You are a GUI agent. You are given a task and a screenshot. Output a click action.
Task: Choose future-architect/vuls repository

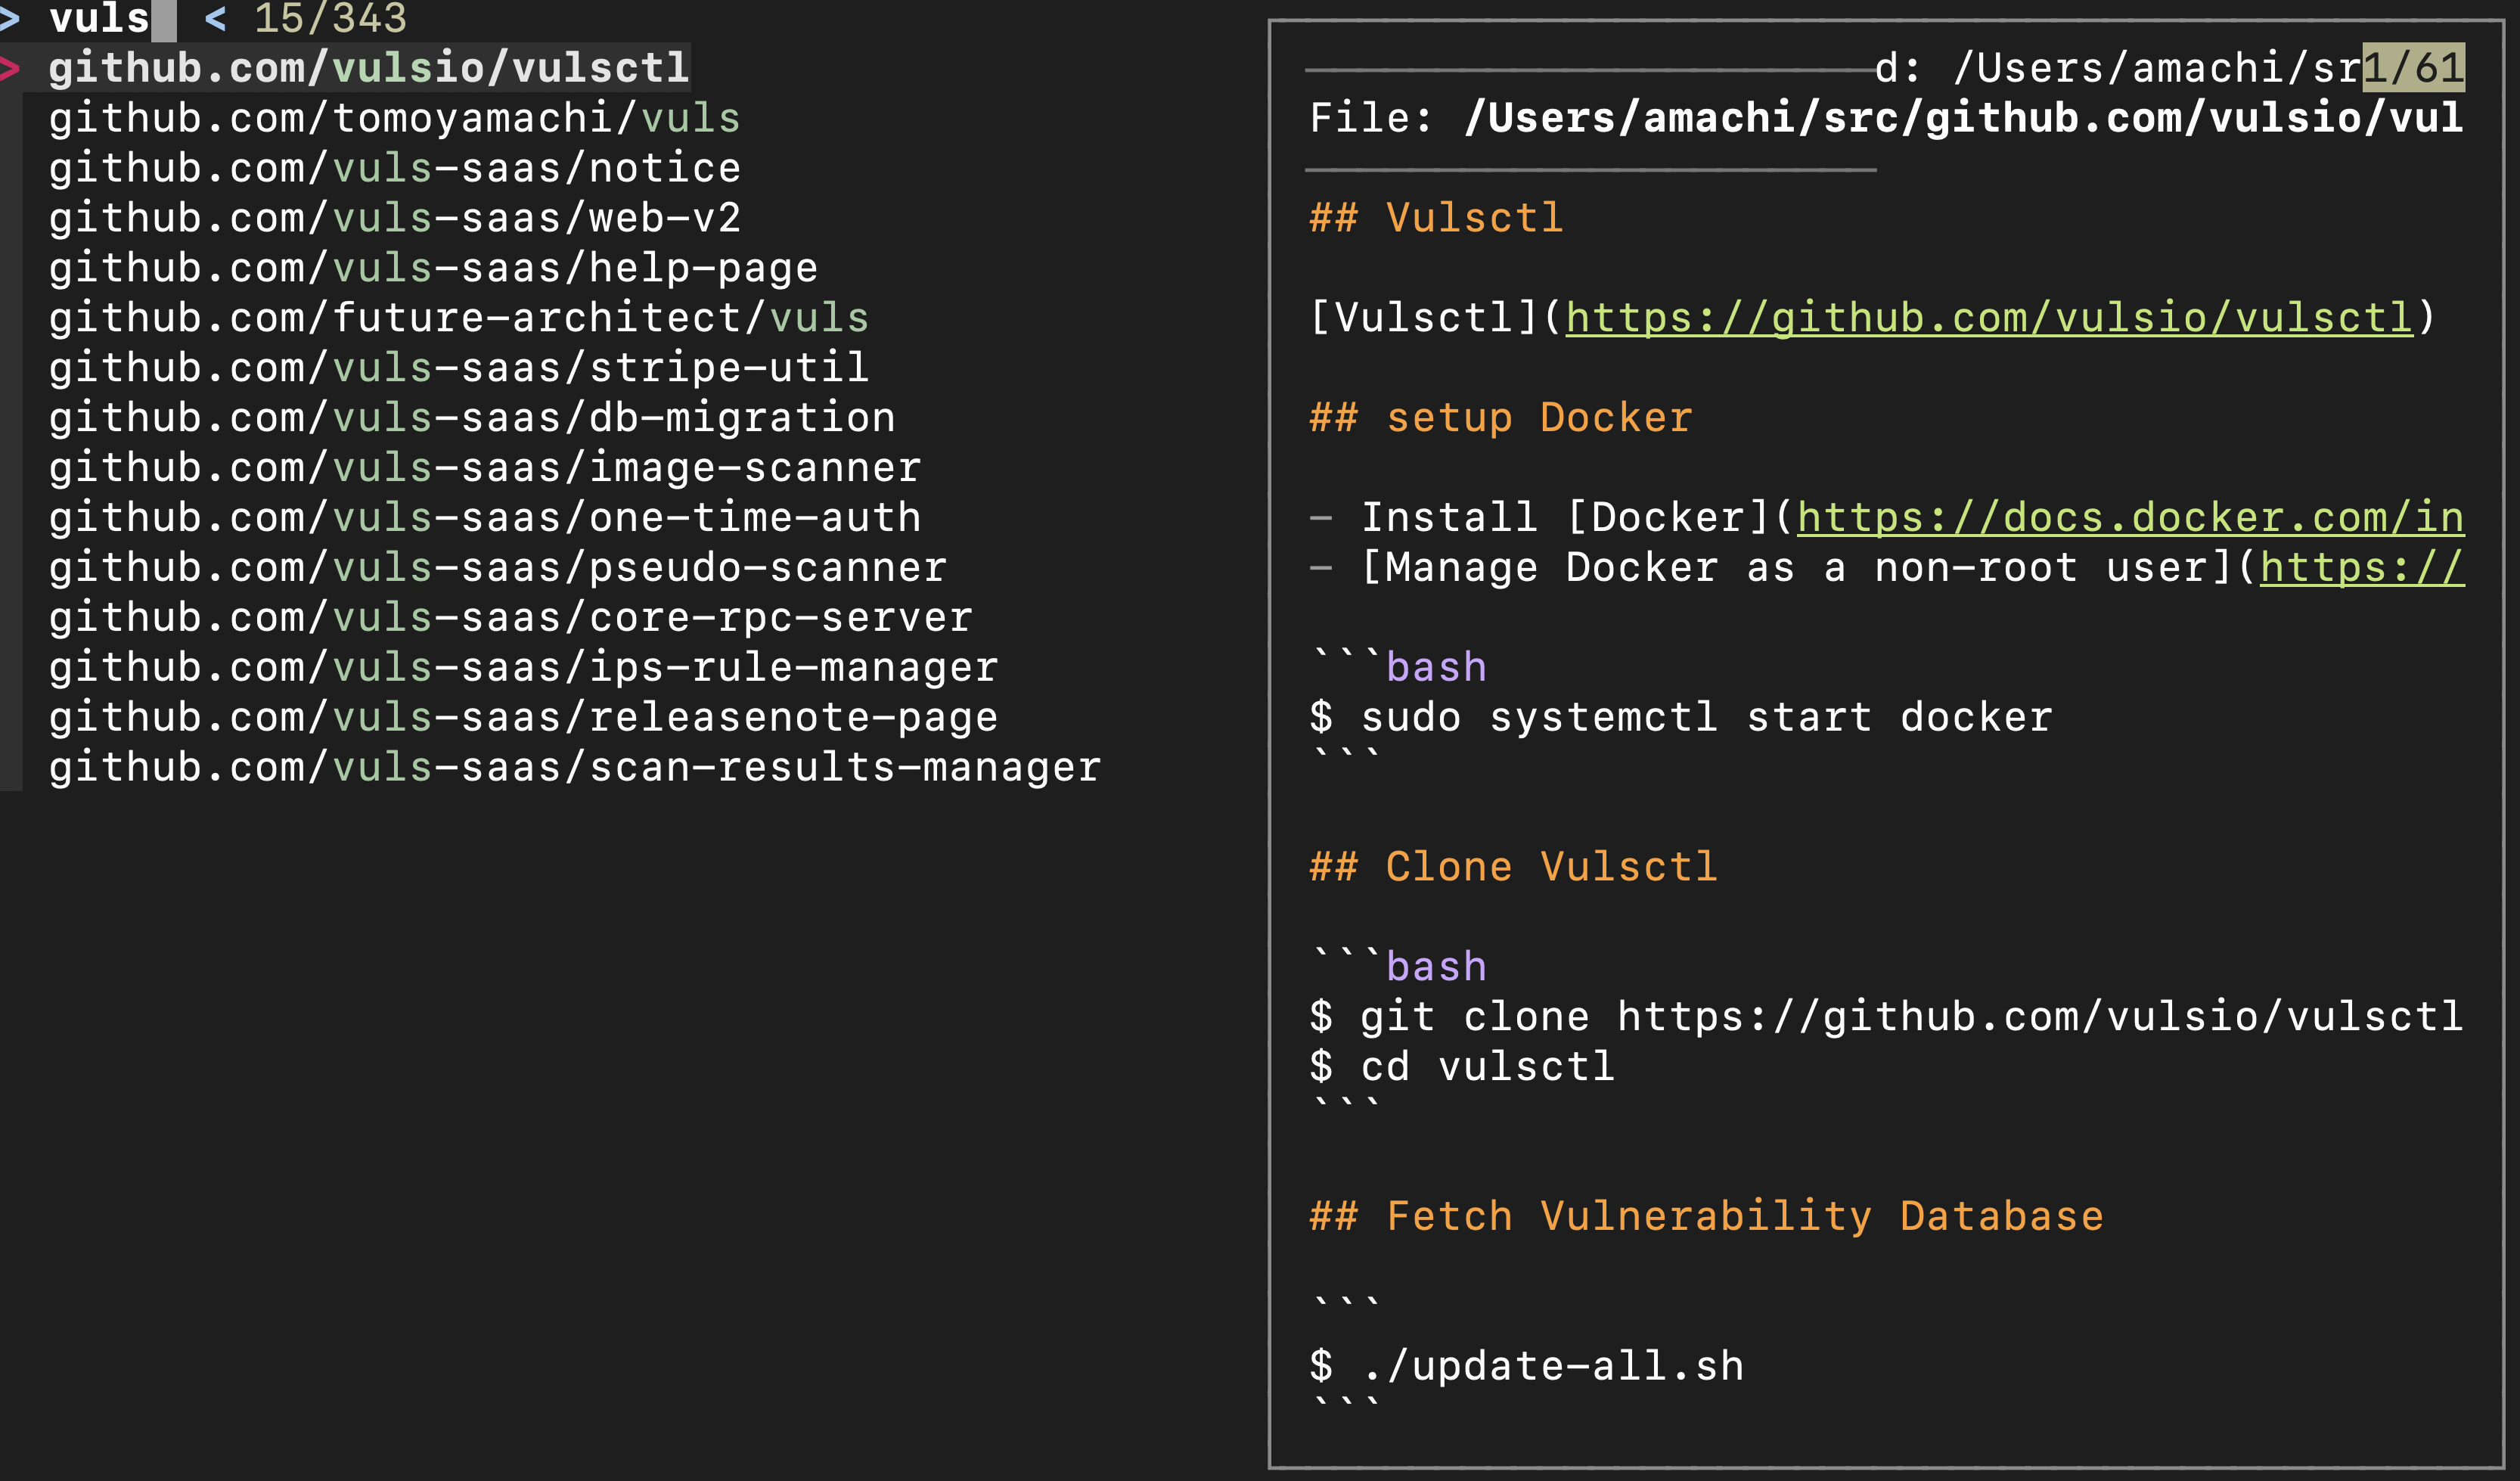[458, 318]
